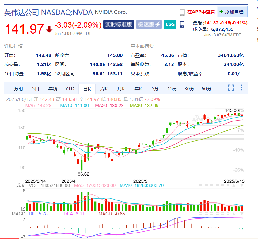Select the 年线 chart tab
Screen dimensions: 258x239
pyautogui.click(x=53, y=89)
